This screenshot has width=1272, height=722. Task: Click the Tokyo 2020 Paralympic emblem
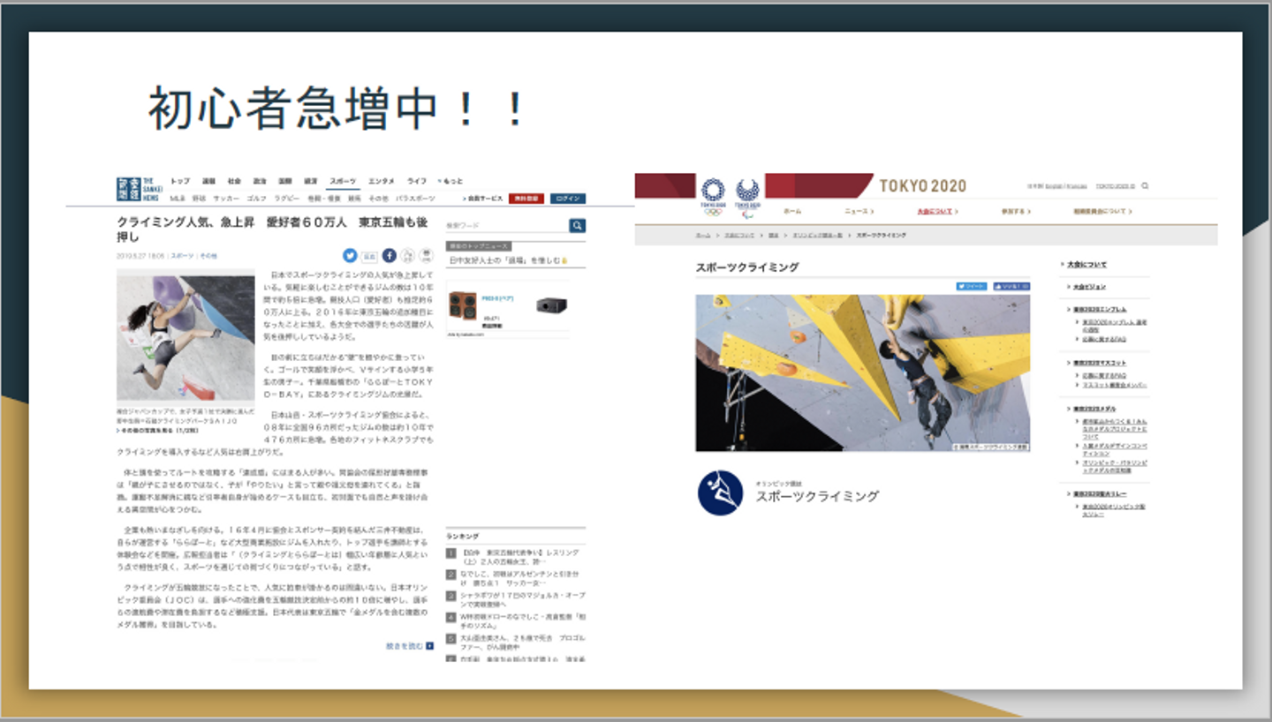747,196
